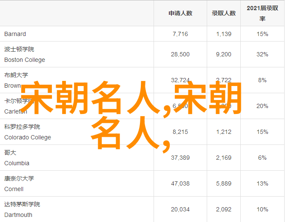Select applicant count 7,716

pos(180,34)
